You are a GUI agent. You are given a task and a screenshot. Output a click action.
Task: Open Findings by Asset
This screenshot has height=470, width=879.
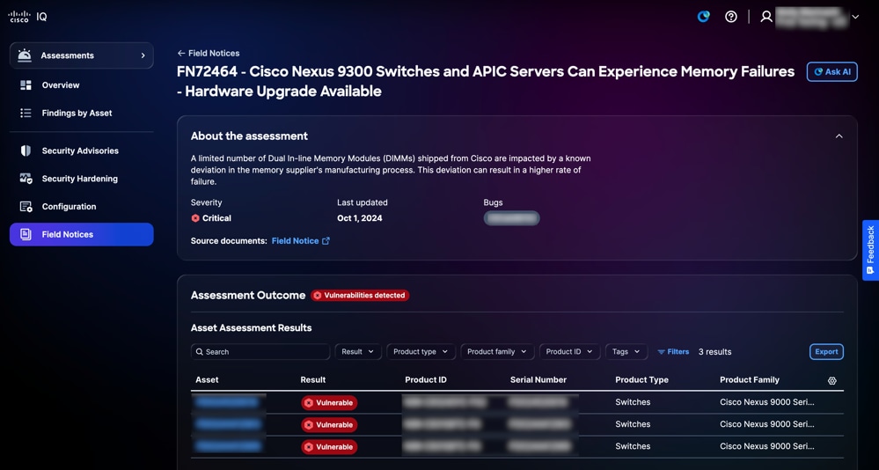[77, 114]
